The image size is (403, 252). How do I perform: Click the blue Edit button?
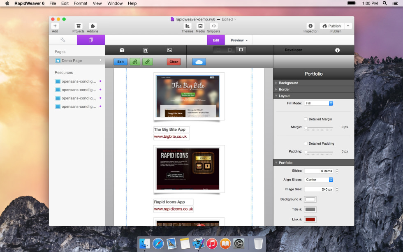click(x=120, y=62)
